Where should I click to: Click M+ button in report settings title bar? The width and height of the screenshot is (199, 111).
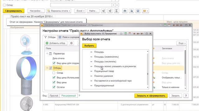(178, 25)
